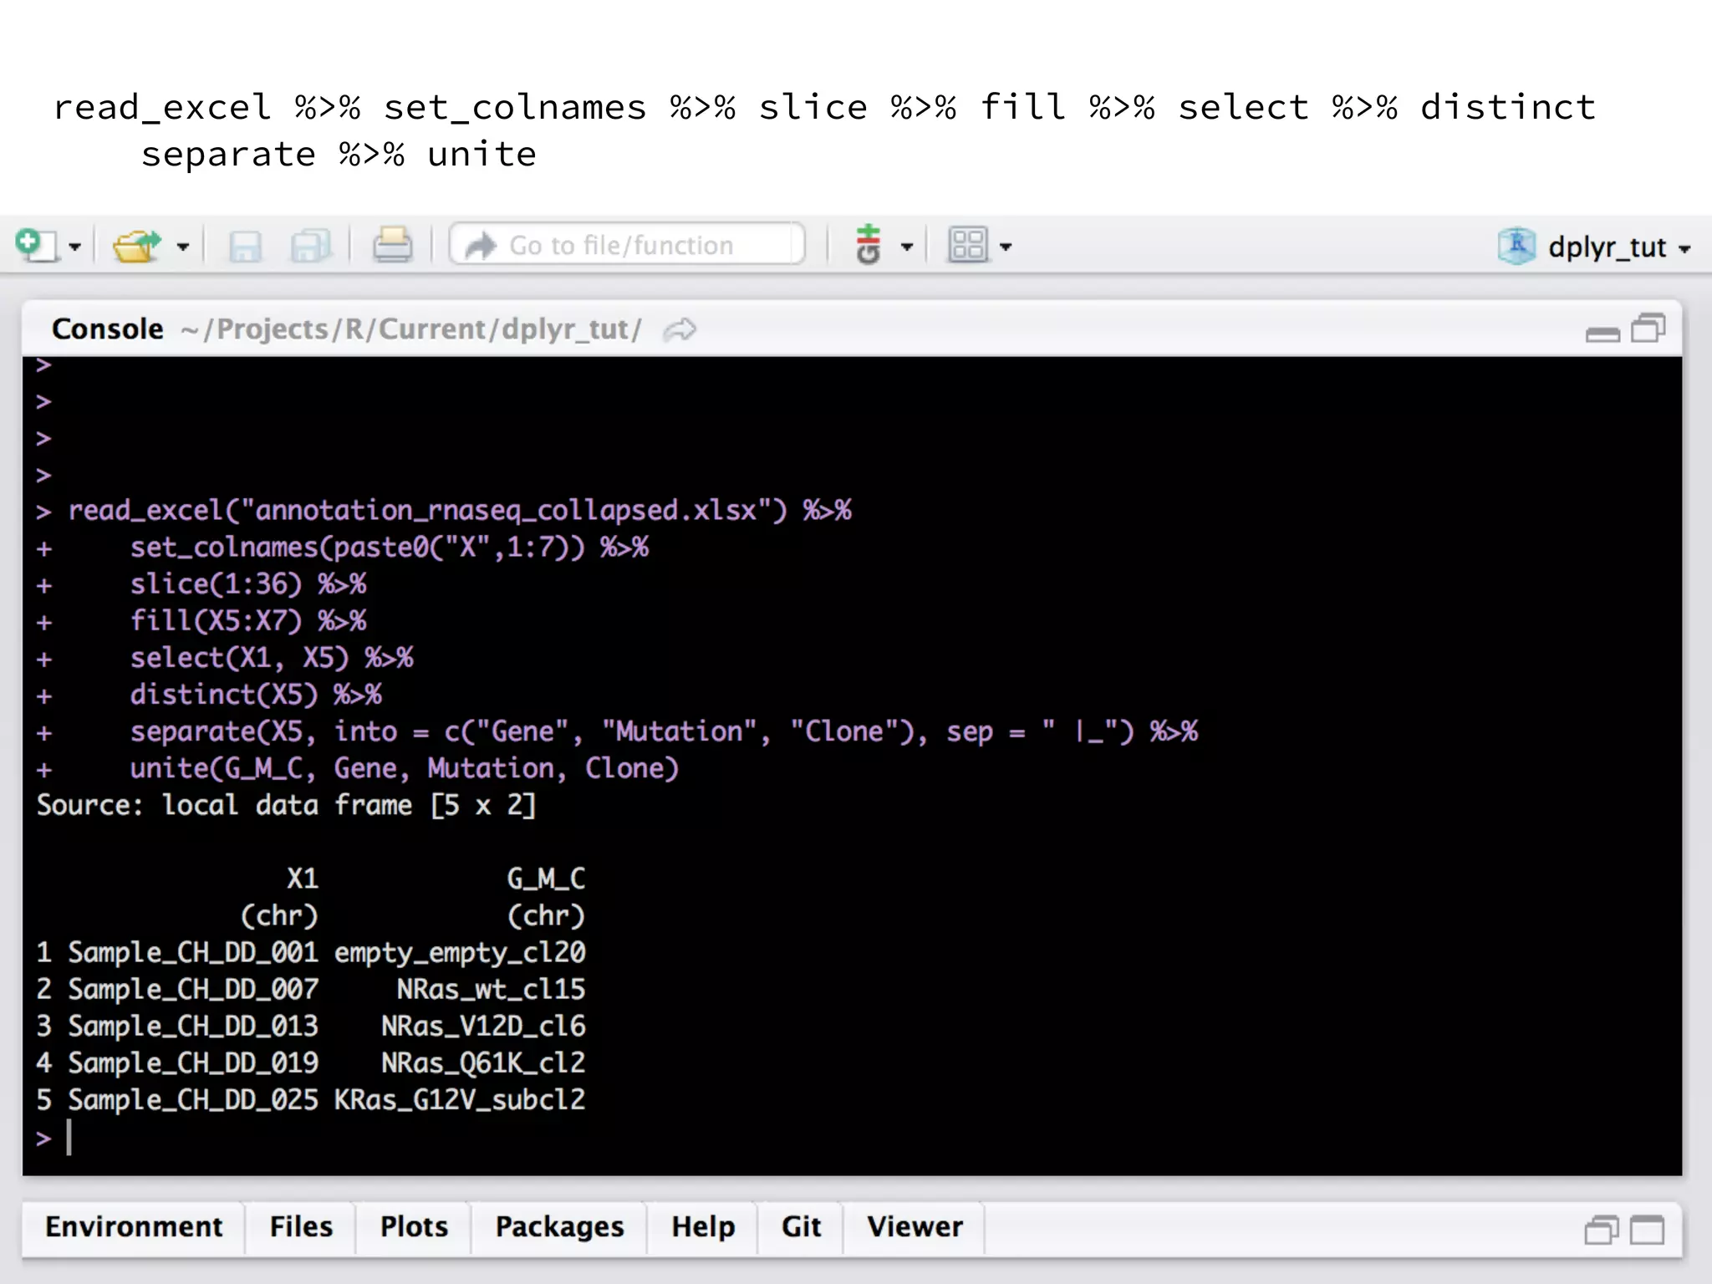This screenshot has width=1712, height=1284.
Task: Click the Sample_CH_DD_013 output row
Action: [311, 1026]
